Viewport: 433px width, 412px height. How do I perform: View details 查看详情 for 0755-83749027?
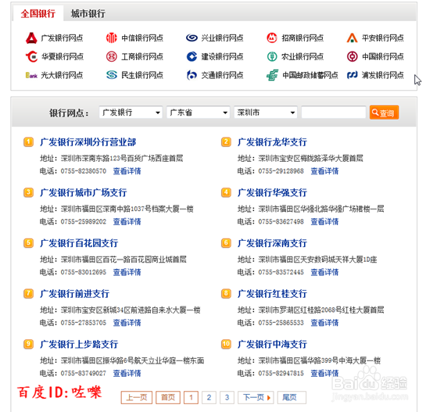coord(127,374)
